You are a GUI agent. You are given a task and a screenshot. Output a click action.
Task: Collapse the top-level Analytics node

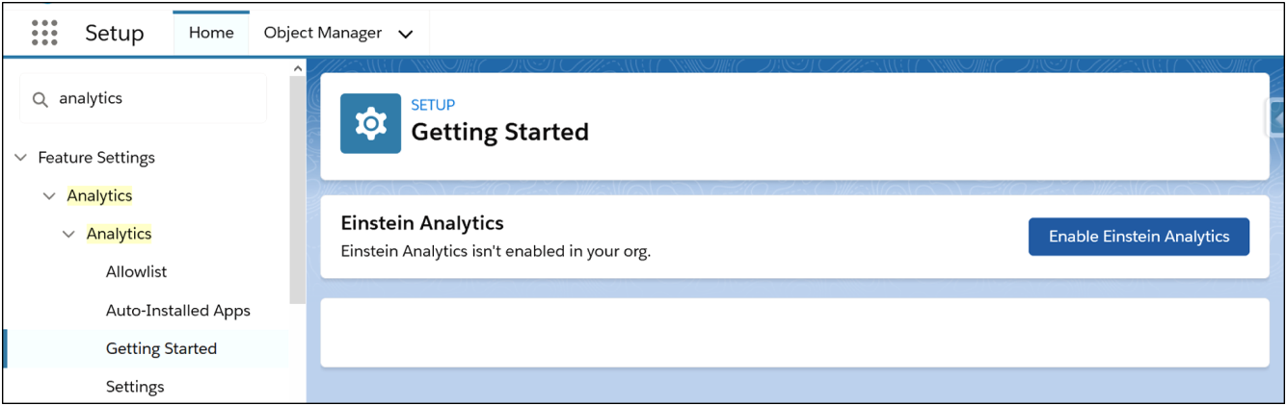50,196
